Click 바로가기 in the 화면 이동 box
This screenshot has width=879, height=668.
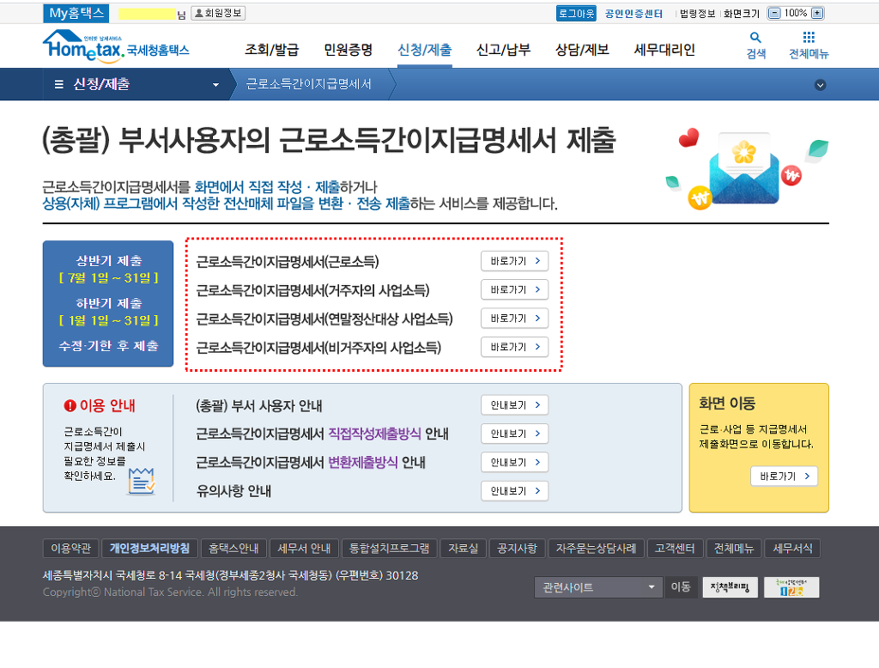click(784, 477)
